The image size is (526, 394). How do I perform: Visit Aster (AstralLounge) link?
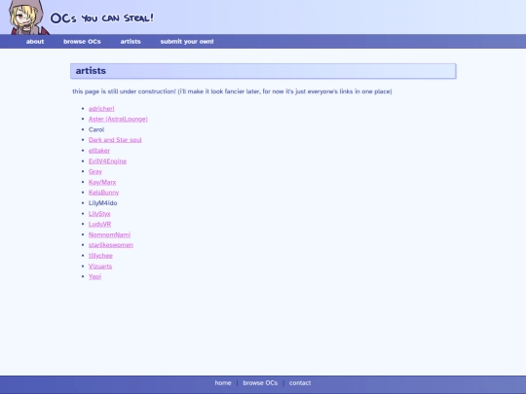coord(118,119)
